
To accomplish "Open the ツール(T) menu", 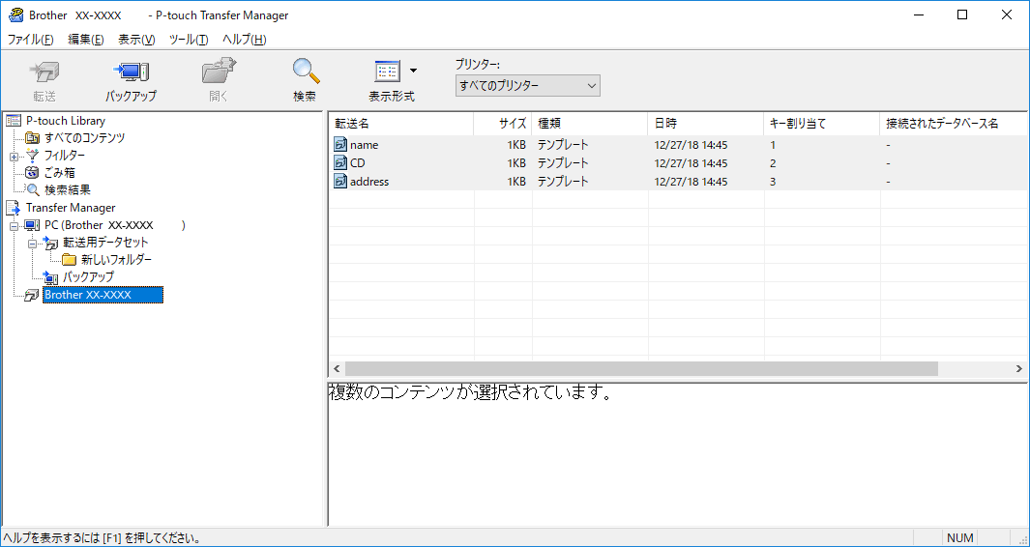I will 189,40.
